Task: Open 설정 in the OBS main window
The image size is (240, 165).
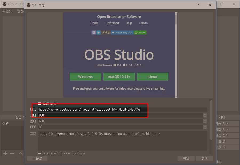Action: pyautogui.click(x=228, y=141)
